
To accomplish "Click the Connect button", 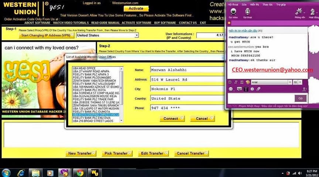I will pyautogui.click(x=172, y=119).
